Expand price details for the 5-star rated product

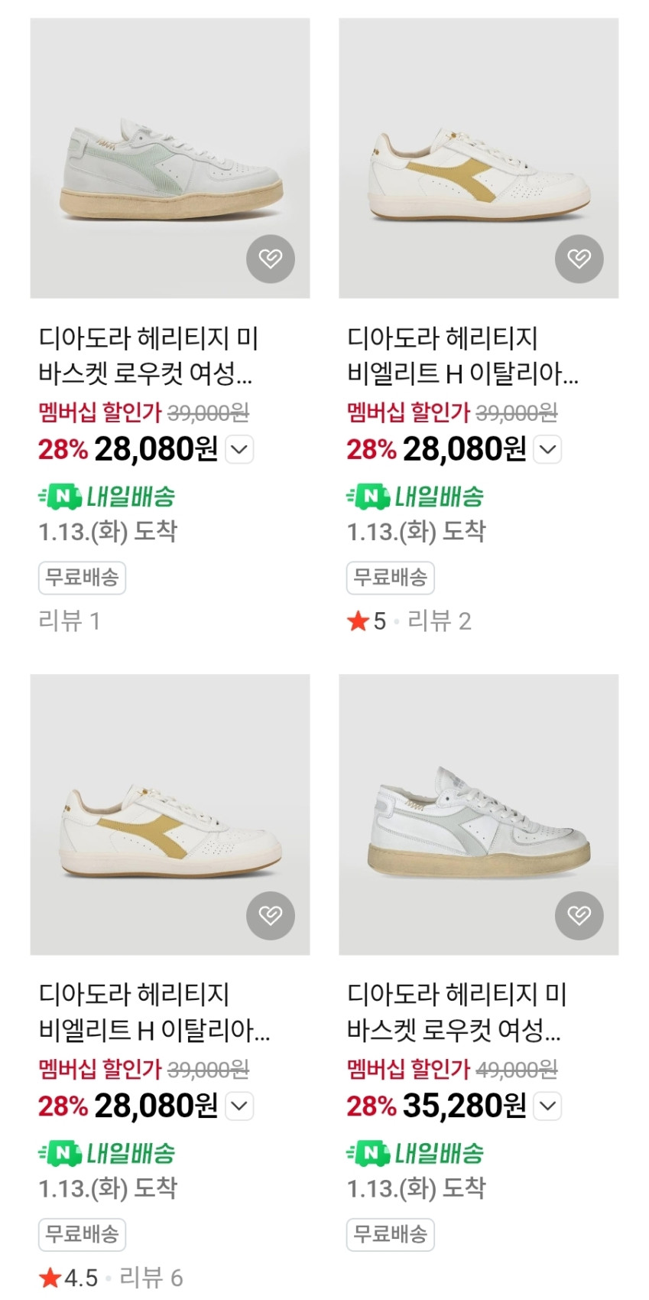[x=548, y=449]
